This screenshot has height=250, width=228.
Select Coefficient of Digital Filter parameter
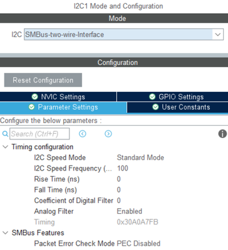(x=74, y=201)
